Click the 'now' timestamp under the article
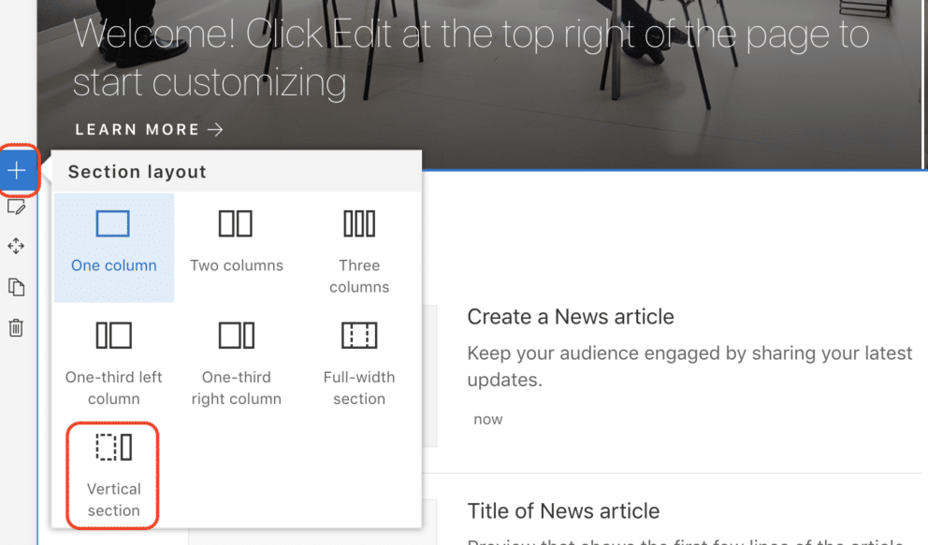The height and width of the screenshot is (545, 928). click(x=487, y=419)
